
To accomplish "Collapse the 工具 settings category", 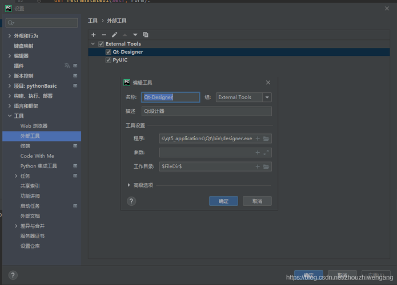I will coord(10,116).
